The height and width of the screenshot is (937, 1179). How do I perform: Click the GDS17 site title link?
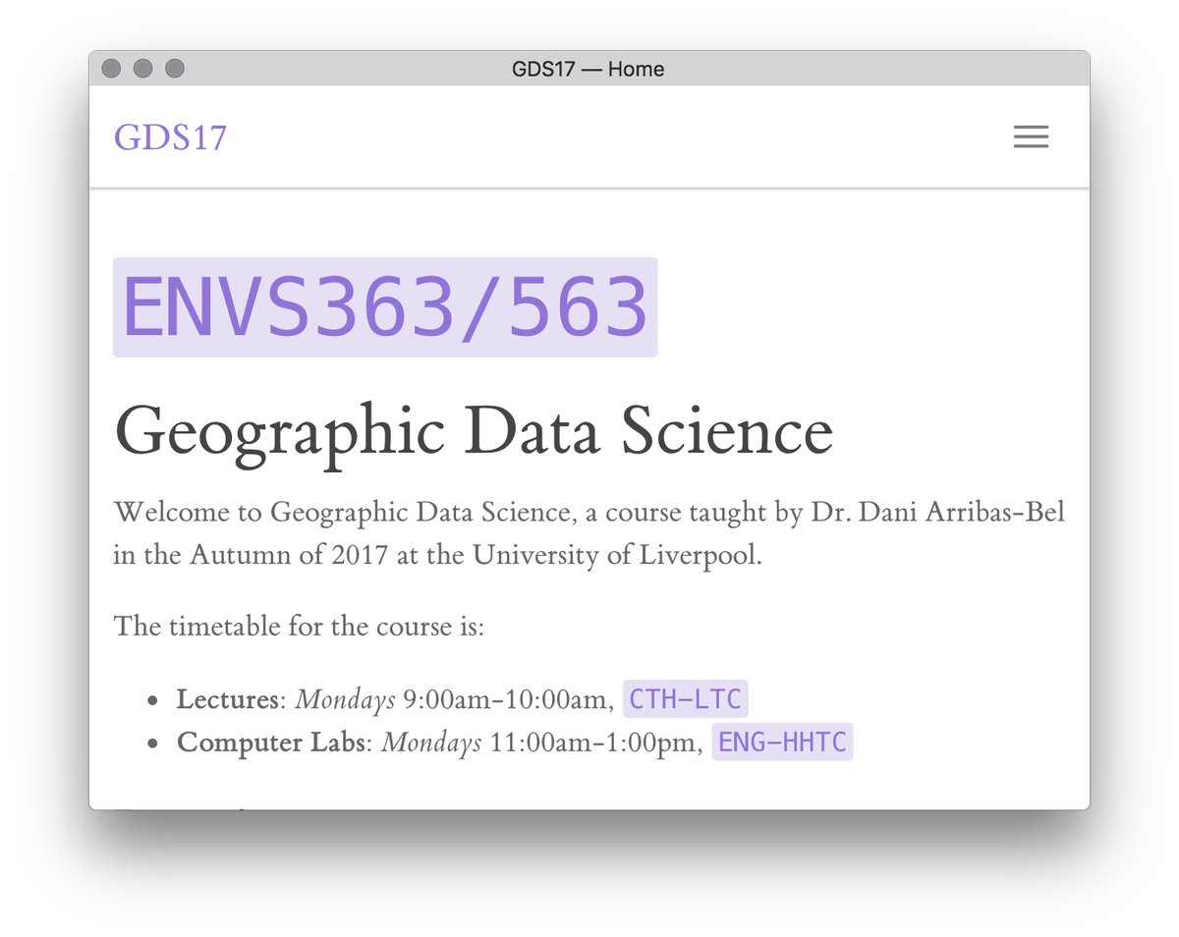[x=171, y=138]
